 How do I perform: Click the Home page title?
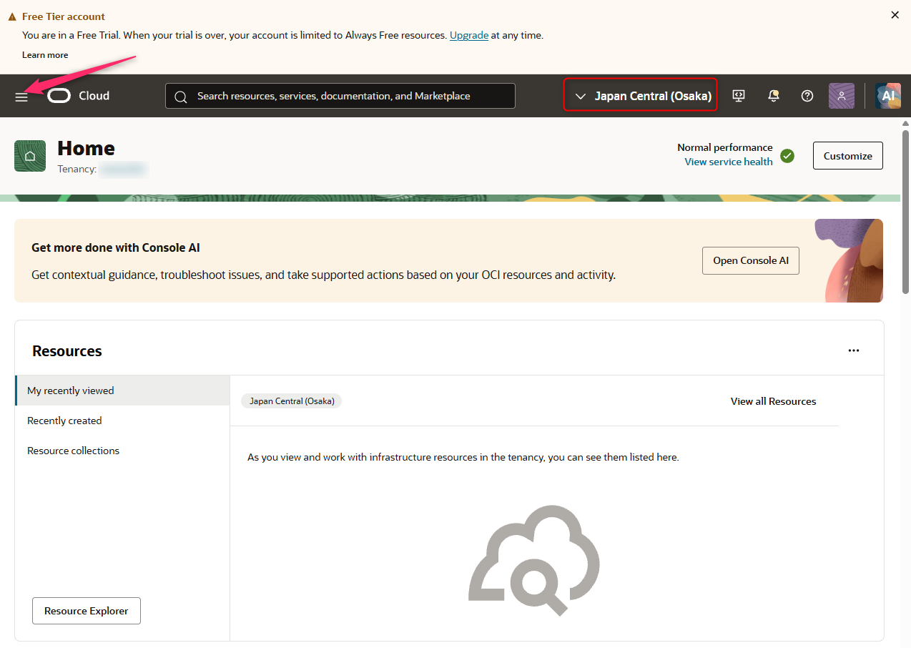point(86,148)
